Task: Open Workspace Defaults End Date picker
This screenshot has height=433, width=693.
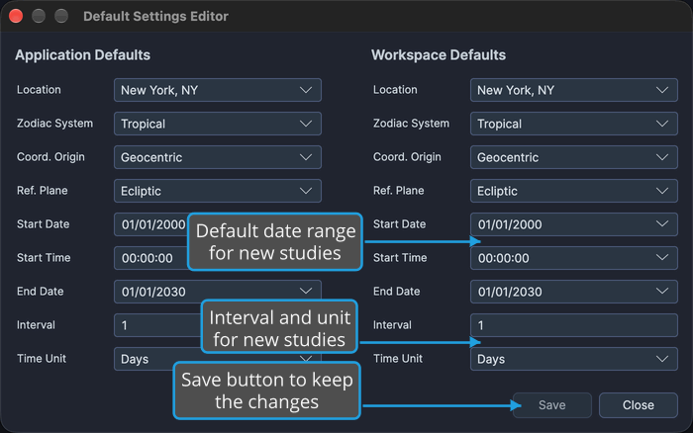Action: click(573, 292)
